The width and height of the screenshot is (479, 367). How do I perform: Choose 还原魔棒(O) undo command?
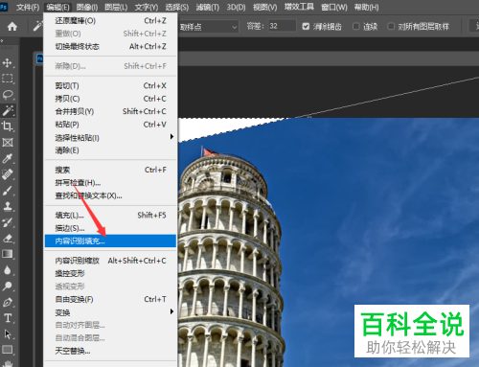pyautogui.click(x=110, y=21)
